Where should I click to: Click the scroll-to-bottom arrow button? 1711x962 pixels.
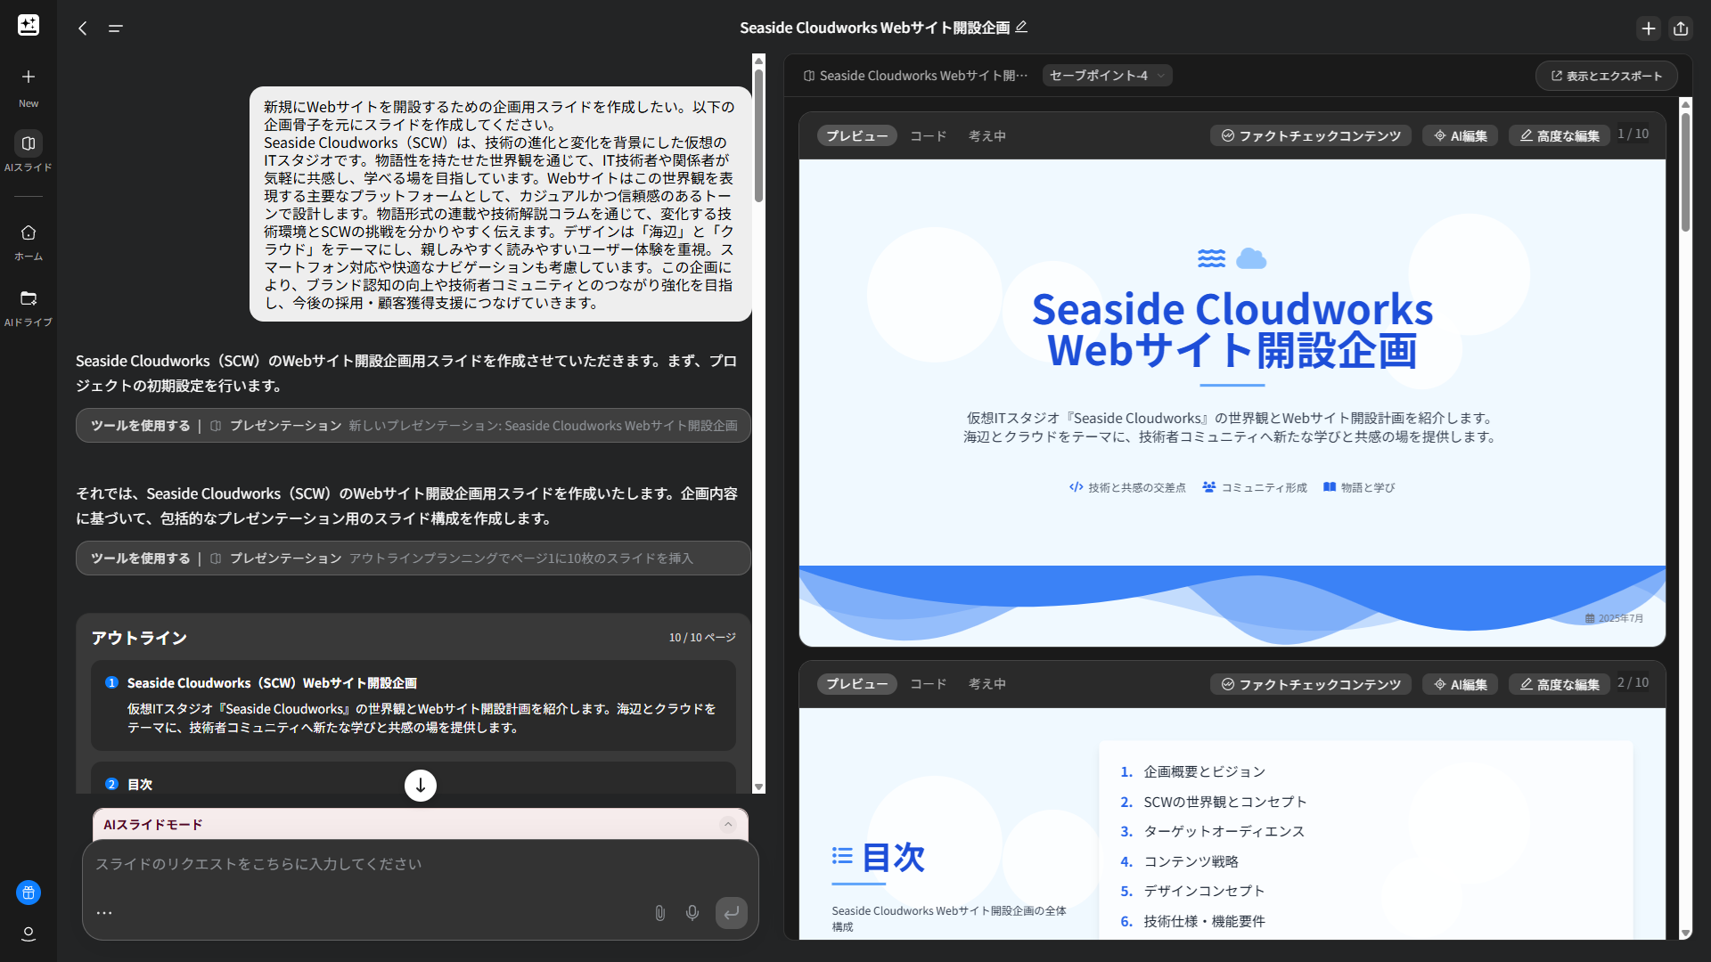tap(421, 786)
